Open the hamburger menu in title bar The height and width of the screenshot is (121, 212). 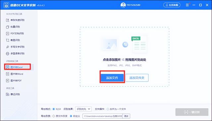coord(187,5)
